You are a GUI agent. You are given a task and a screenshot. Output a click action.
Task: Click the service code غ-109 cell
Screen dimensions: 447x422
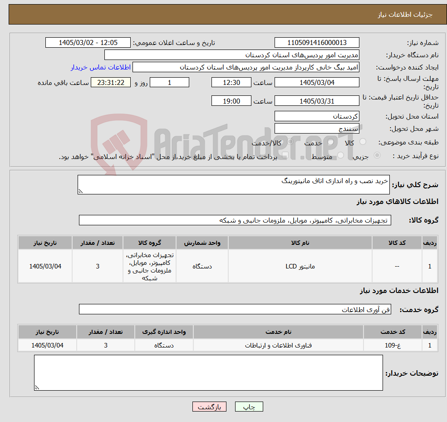pyautogui.click(x=393, y=345)
